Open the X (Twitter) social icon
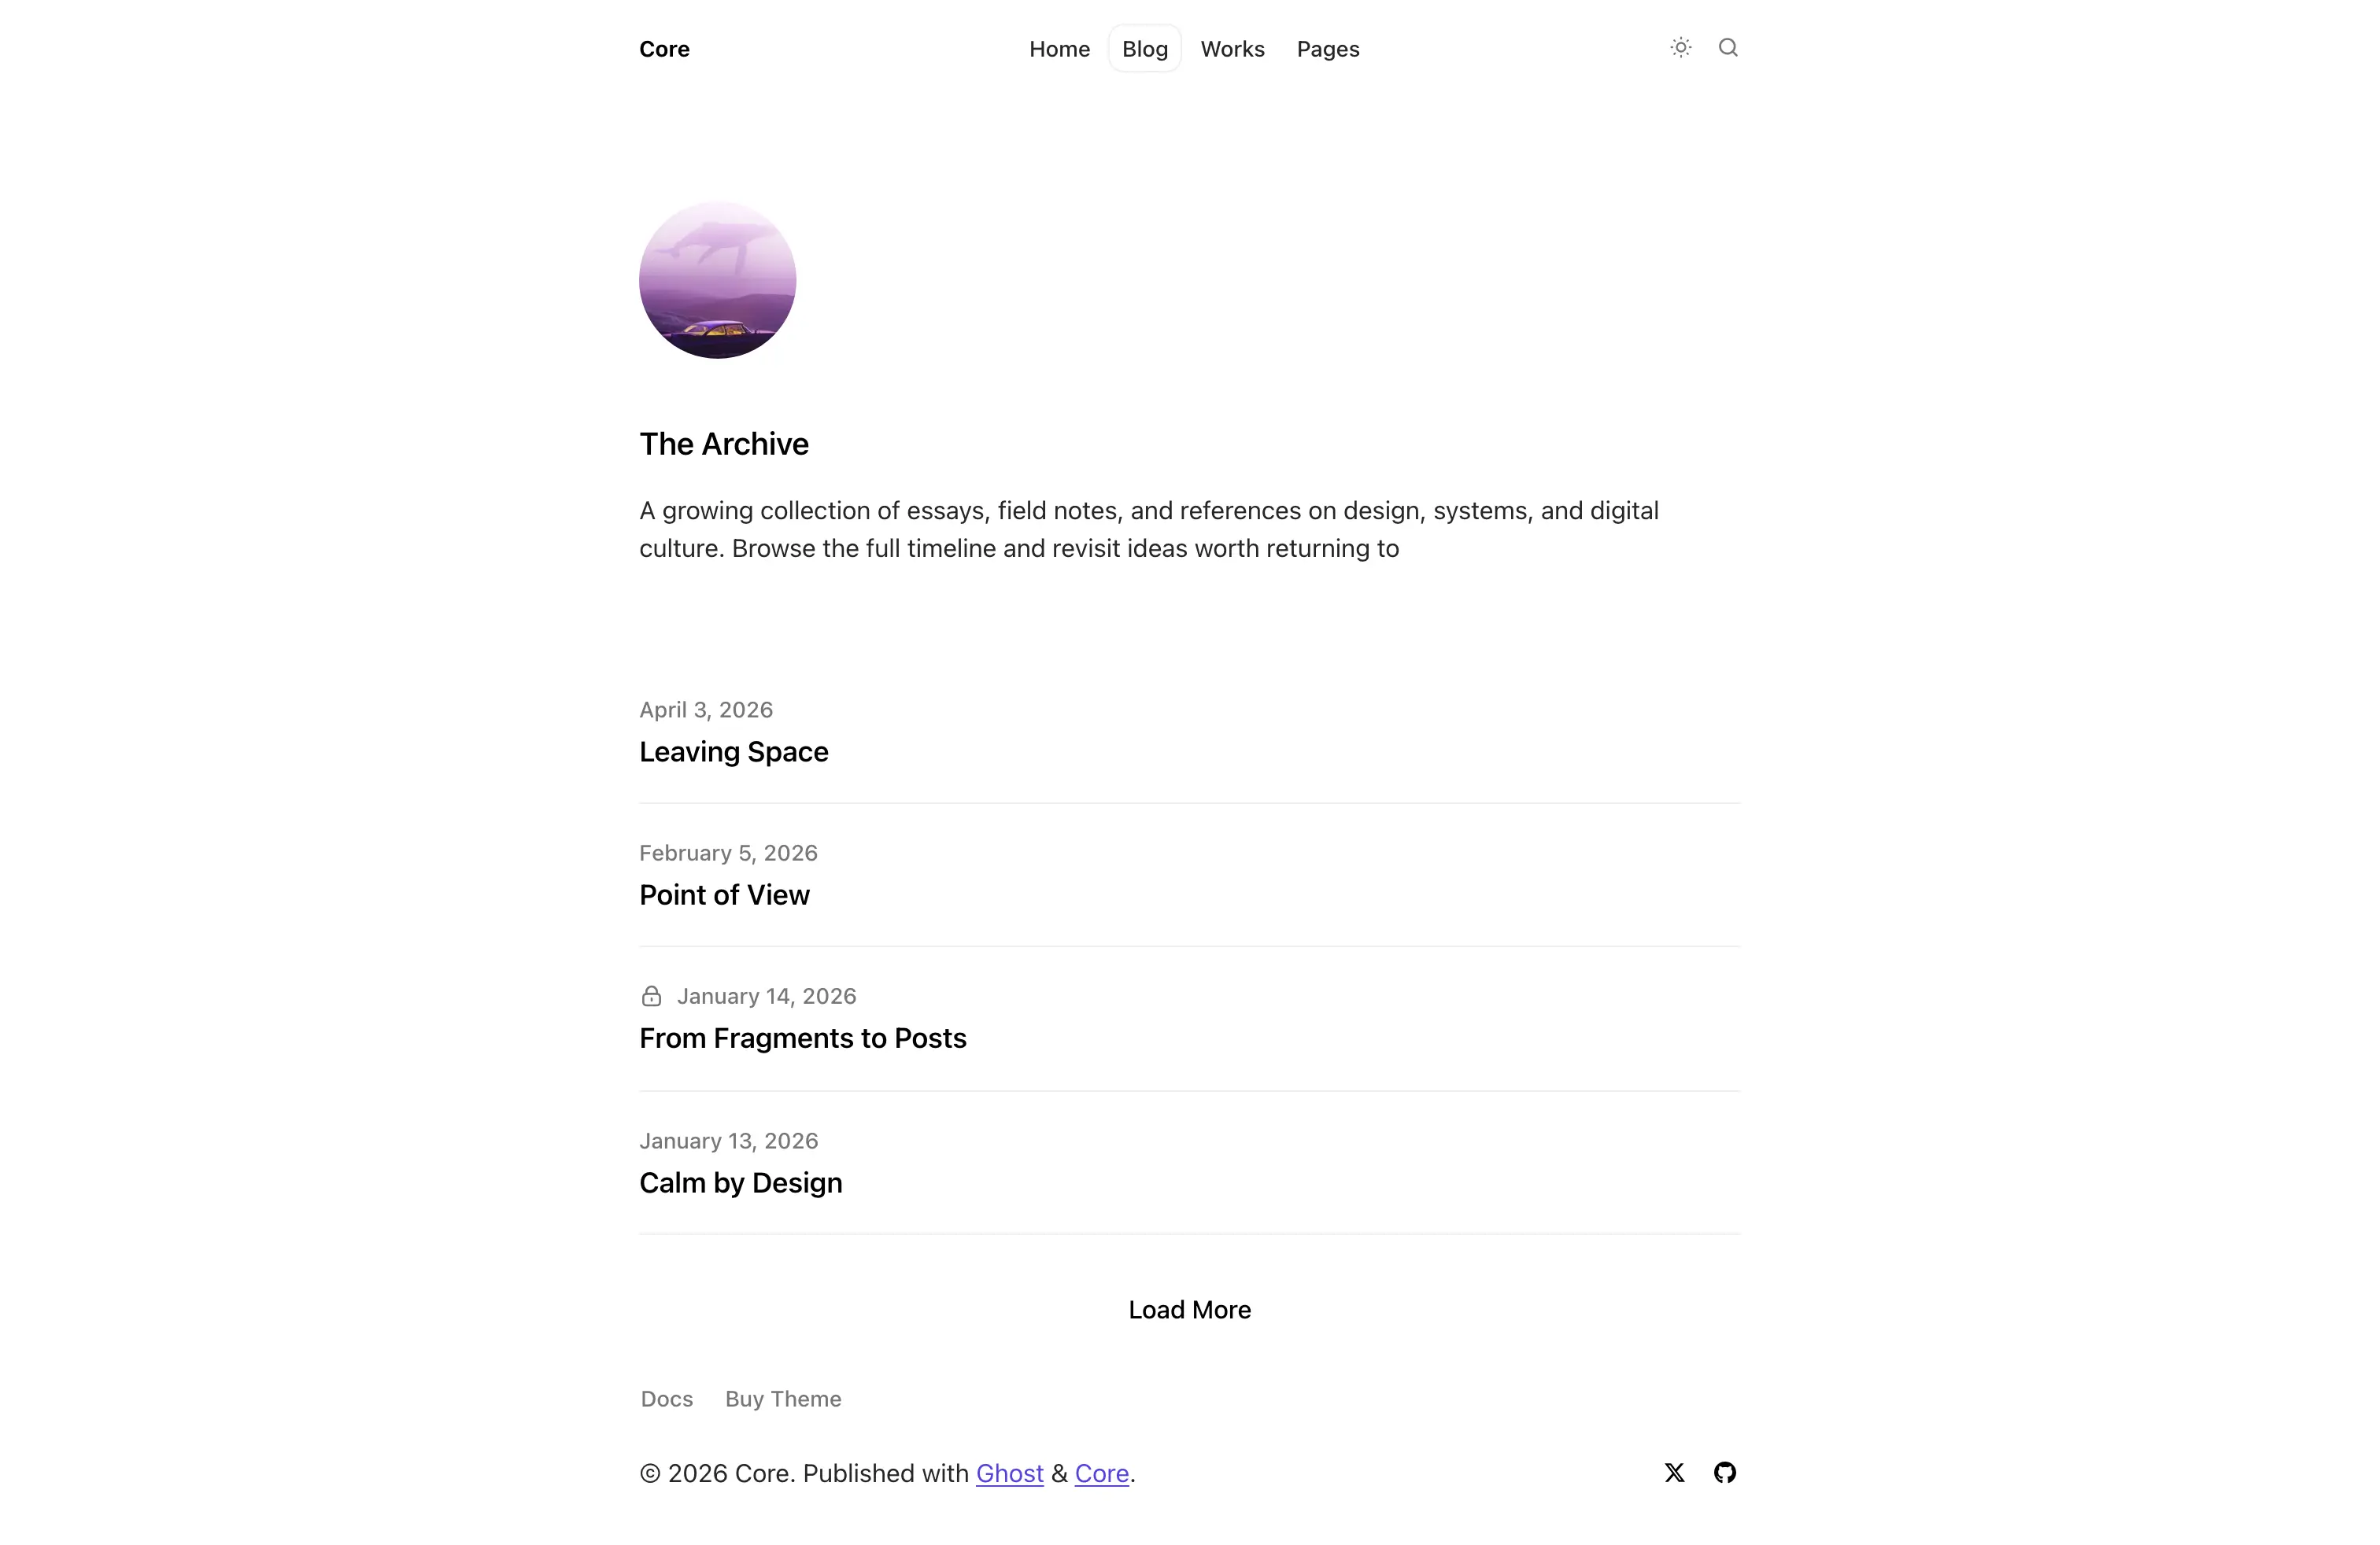The width and height of the screenshot is (2380, 1545). [1674, 1472]
